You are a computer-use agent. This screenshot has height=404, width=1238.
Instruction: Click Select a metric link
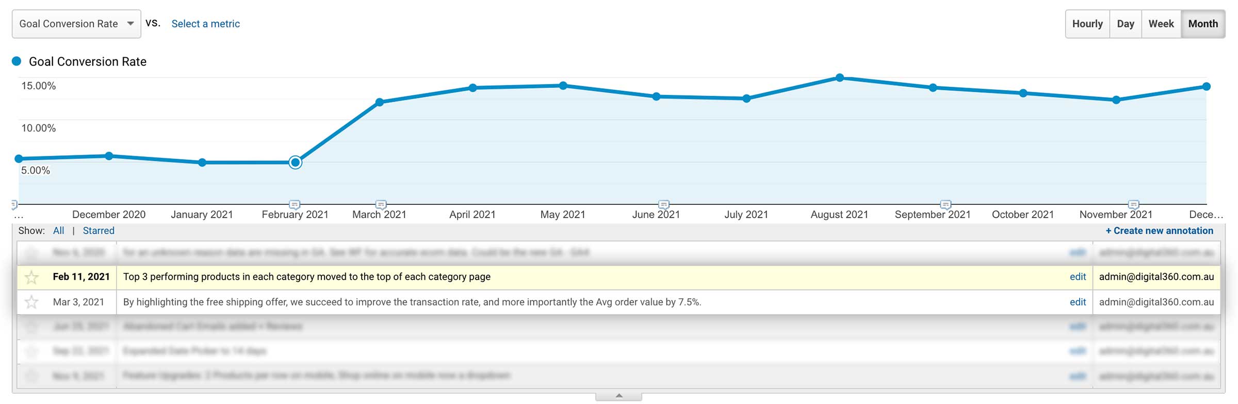[x=205, y=24]
